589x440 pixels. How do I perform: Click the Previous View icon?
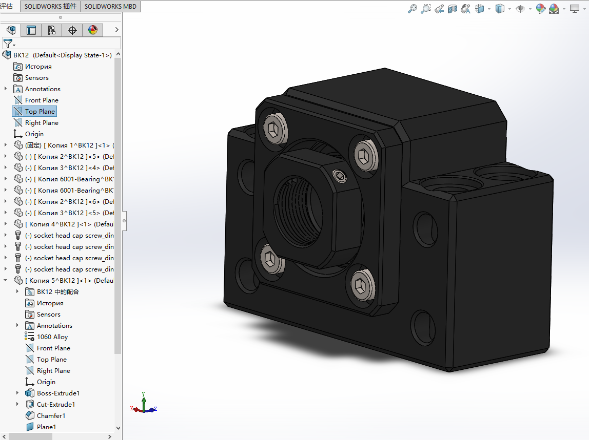click(x=439, y=9)
